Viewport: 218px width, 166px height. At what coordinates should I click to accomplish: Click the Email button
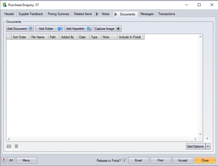(x=138, y=160)
